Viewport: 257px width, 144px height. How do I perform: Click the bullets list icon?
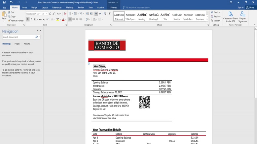tap(70, 14)
